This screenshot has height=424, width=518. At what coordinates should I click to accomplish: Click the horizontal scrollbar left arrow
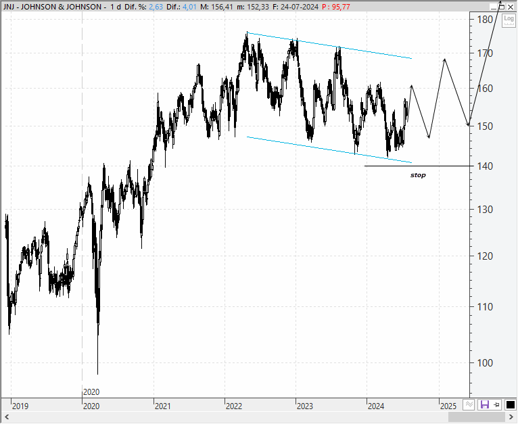[6, 417]
